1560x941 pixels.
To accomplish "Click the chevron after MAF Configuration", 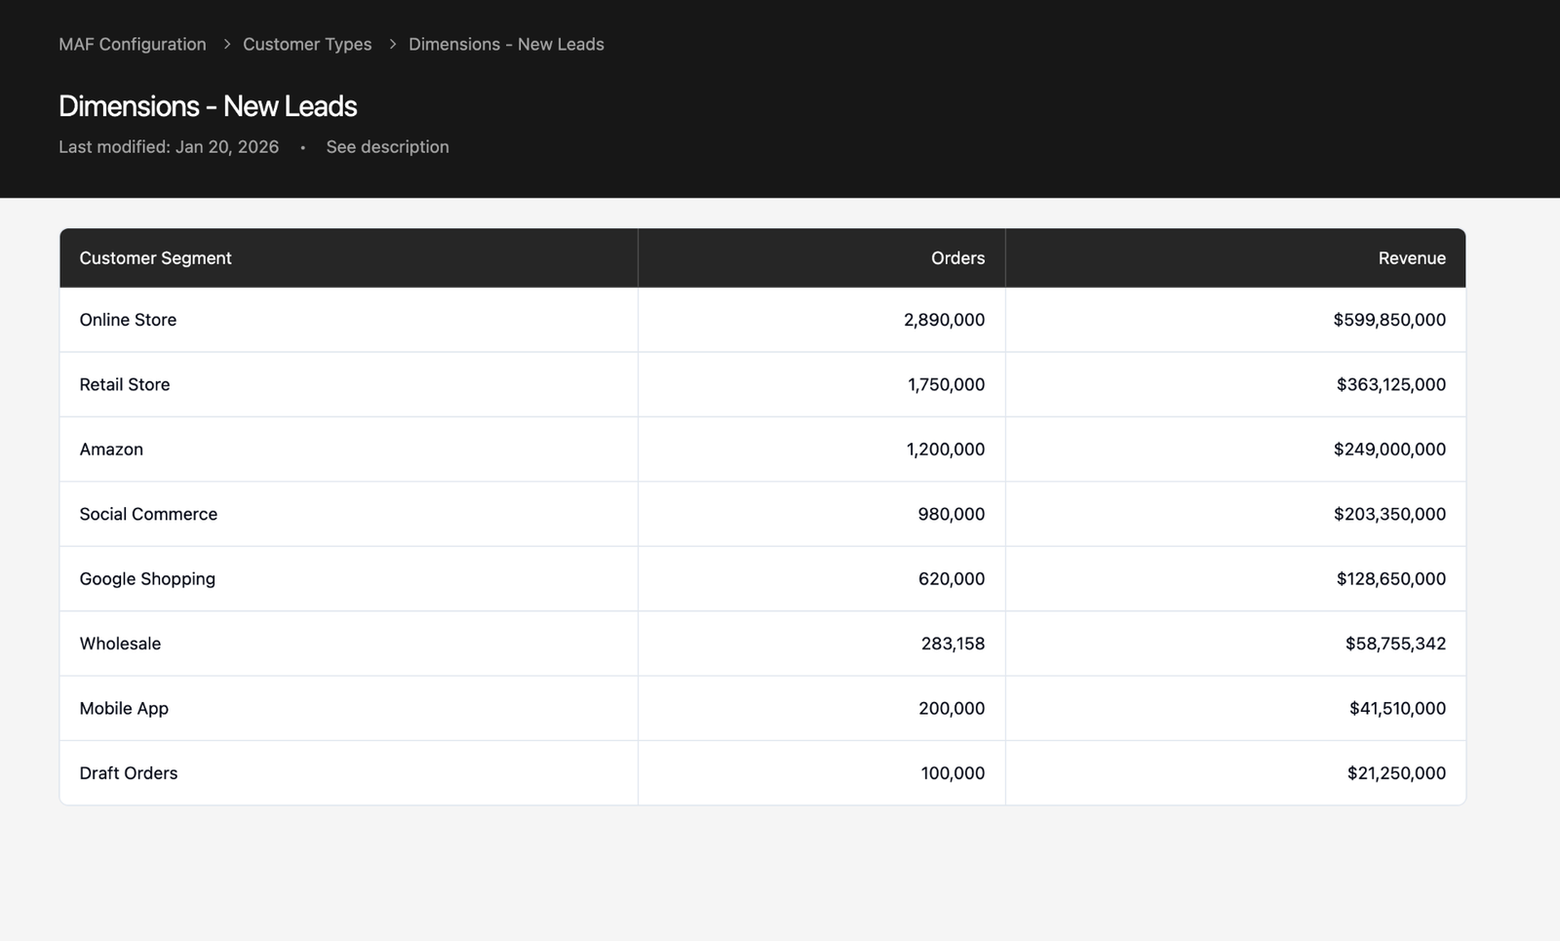I will coord(226,44).
